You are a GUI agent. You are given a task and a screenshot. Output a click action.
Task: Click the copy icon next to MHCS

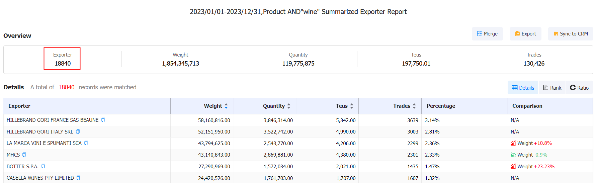[24, 155]
